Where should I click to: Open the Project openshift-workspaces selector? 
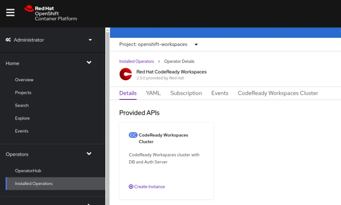point(159,44)
